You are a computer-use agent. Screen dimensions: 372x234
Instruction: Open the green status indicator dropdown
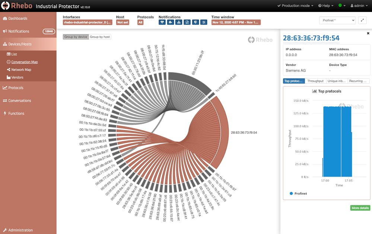[341, 6]
